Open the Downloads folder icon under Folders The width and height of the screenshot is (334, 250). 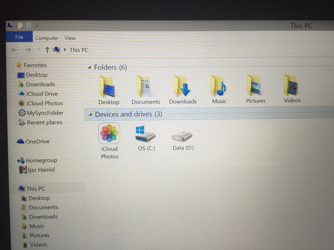click(x=181, y=86)
